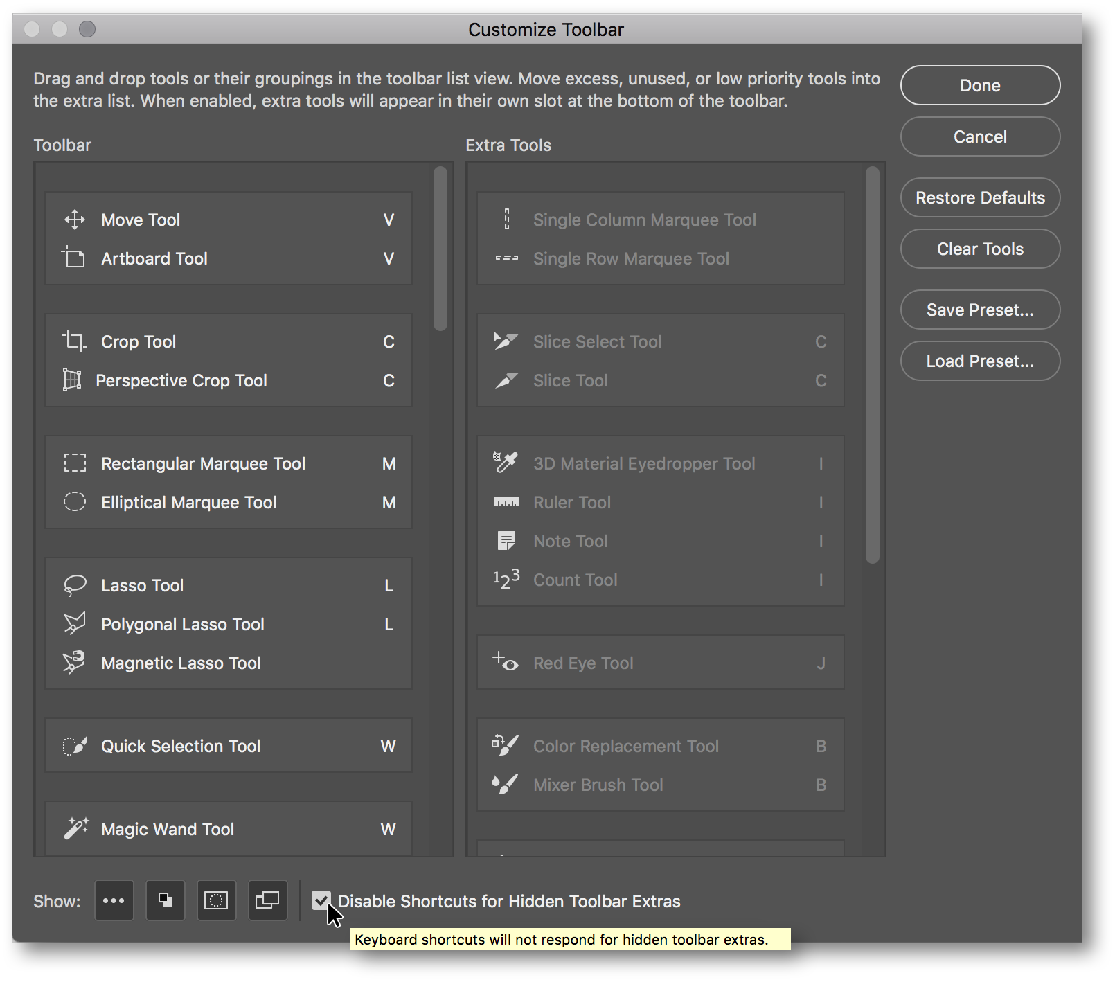
Task: Toggle the color swatches Show button
Action: click(165, 900)
